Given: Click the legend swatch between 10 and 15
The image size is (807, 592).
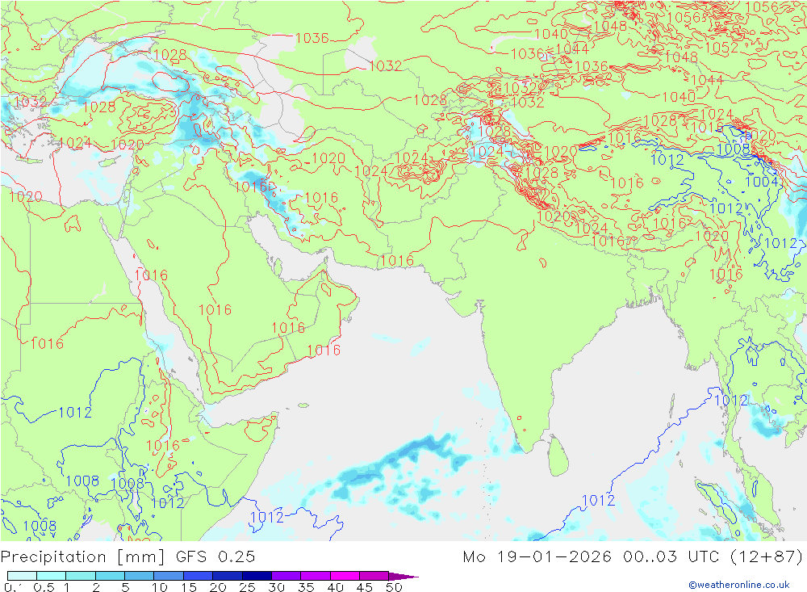Looking at the screenshot, I should [169, 576].
